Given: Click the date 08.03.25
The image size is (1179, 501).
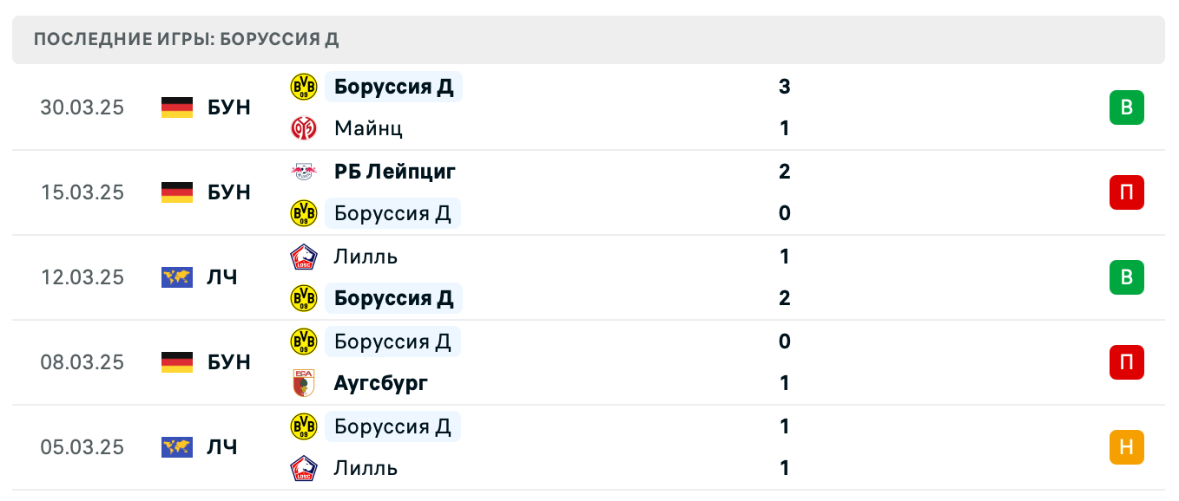Looking at the screenshot, I should pos(82,362).
